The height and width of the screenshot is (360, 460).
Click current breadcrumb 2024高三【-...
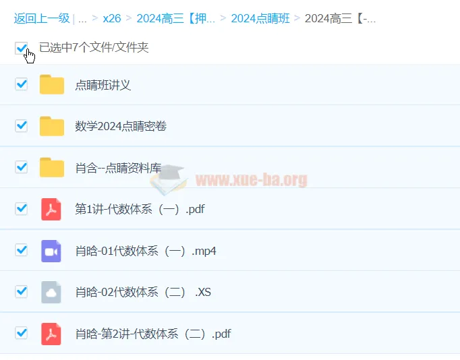click(x=340, y=18)
